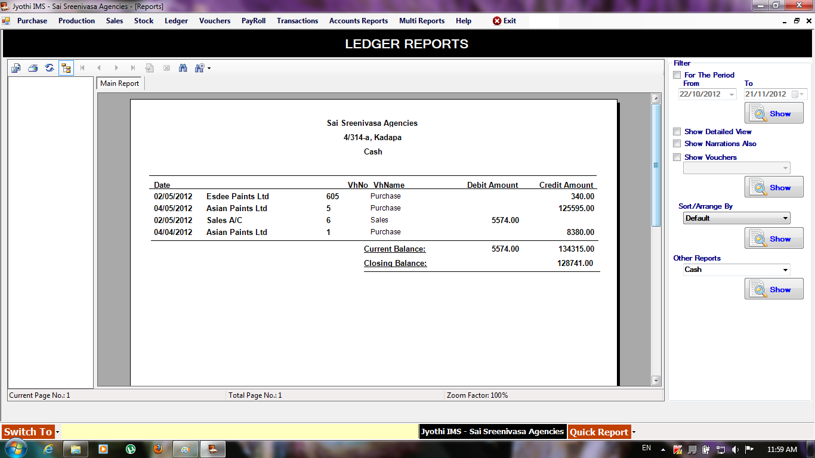Open the Help menu
Image resolution: width=815 pixels, height=458 pixels.
click(464, 21)
